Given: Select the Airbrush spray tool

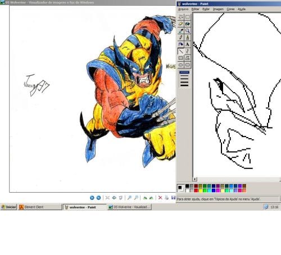Looking at the screenshot, I should (180, 44).
